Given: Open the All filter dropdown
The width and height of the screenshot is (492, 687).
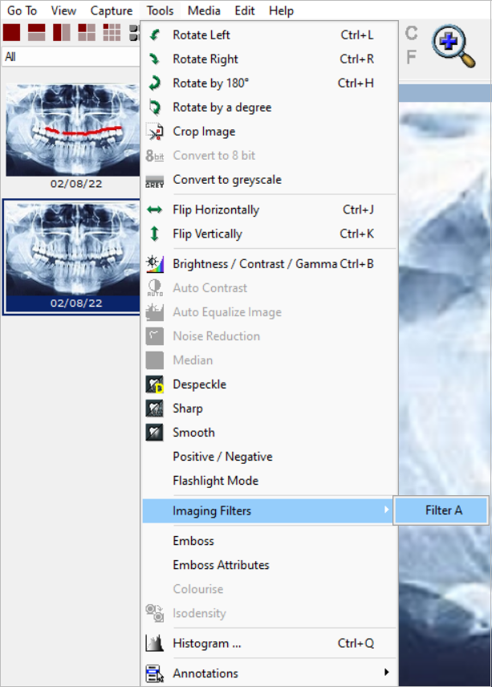Looking at the screenshot, I should pyautogui.click(x=71, y=57).
